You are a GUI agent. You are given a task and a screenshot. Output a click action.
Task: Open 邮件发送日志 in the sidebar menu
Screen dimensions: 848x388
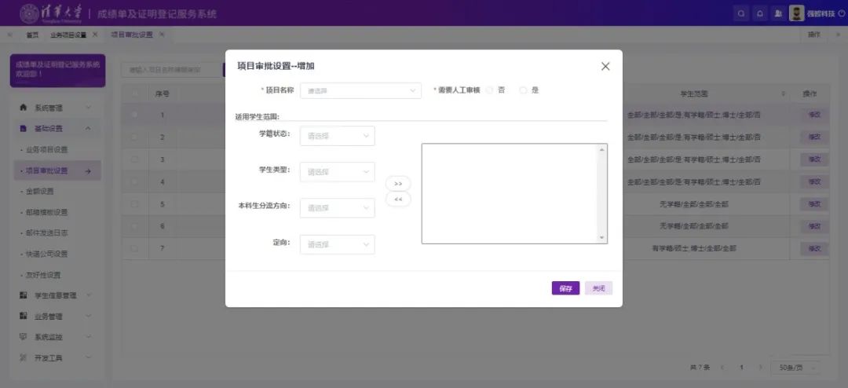[46, 233]
